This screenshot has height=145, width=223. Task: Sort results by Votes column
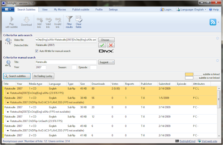[117, 84]
